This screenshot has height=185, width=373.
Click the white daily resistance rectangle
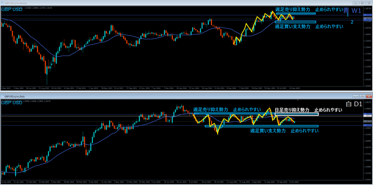296,114
